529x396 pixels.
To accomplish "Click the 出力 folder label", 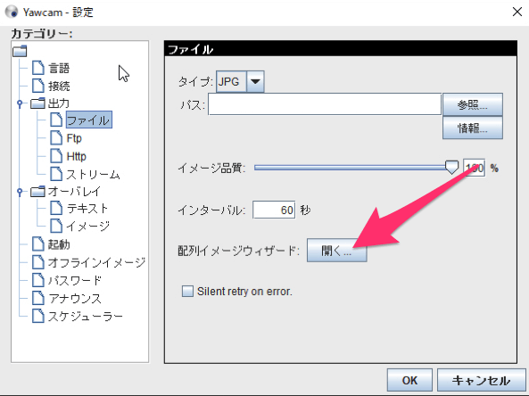I will pyautogui.click(x=59, y=103).
